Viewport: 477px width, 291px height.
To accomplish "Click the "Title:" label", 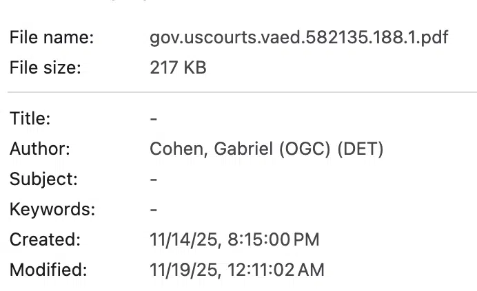I will (30, 118).
